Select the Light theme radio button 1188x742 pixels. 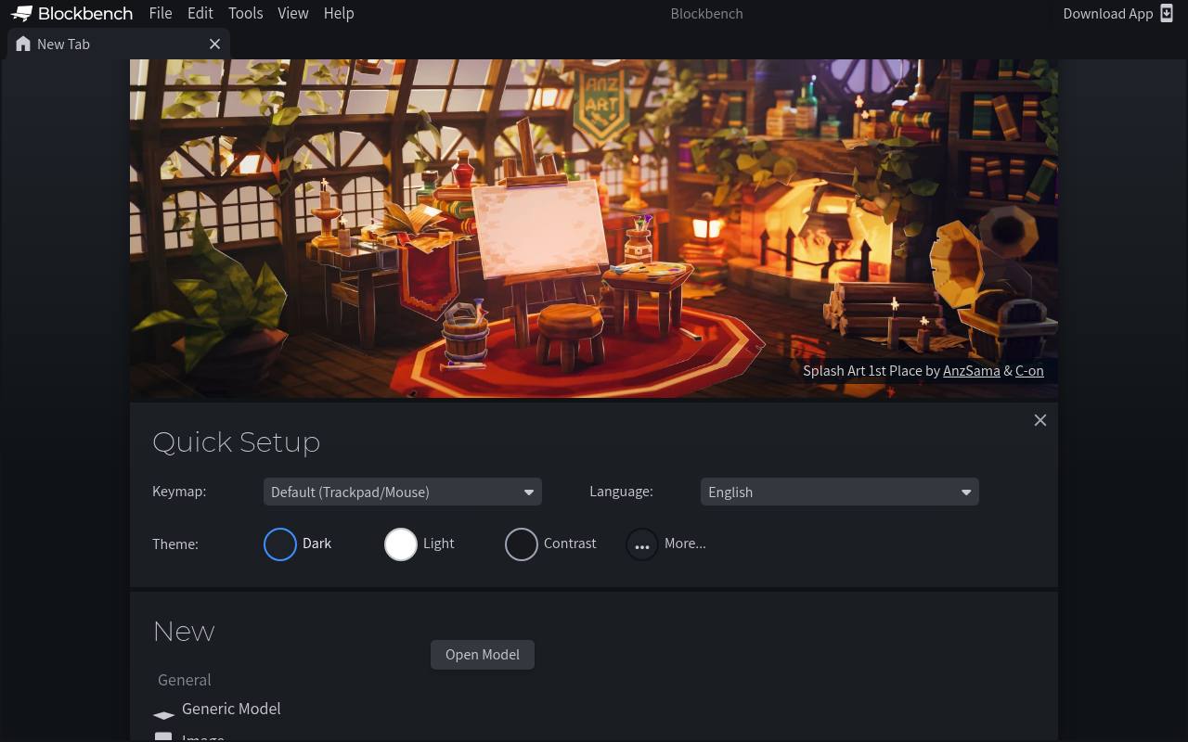tap(400, 544)
